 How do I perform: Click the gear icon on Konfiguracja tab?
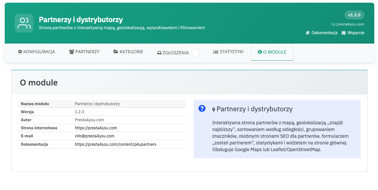tap(20, 52)
